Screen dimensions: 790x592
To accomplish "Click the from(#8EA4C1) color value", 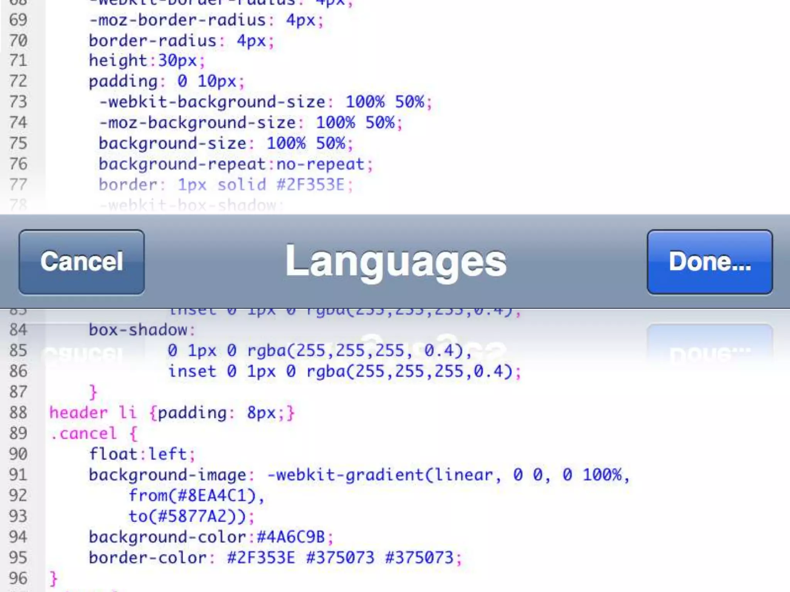I will pyautogui.click(x=197, y=496).
